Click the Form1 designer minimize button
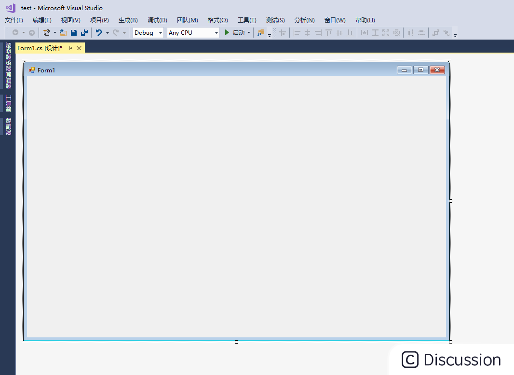 coord(405,70)
